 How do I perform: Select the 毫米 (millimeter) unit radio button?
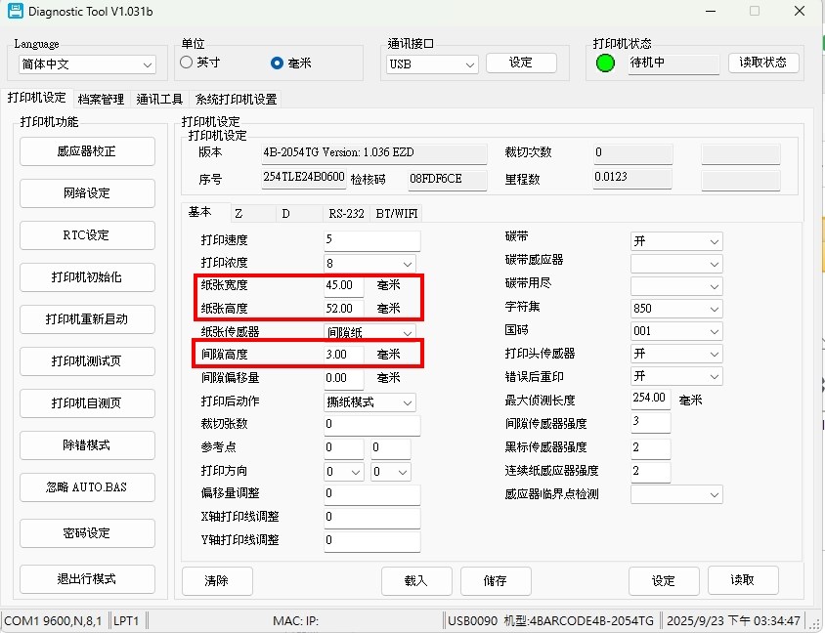coord(277,63)
